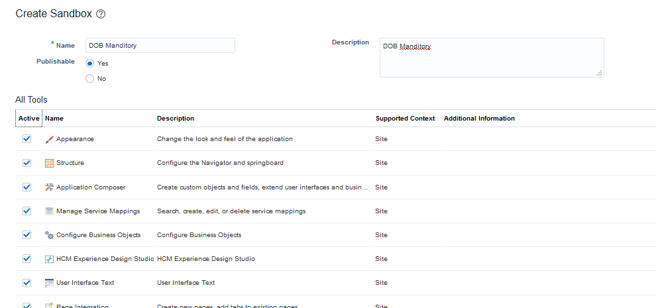Image resolution: width=656 pixels, height=308 pixels.
Task: Click the User Interface Text icon
Action: point(49,283)
